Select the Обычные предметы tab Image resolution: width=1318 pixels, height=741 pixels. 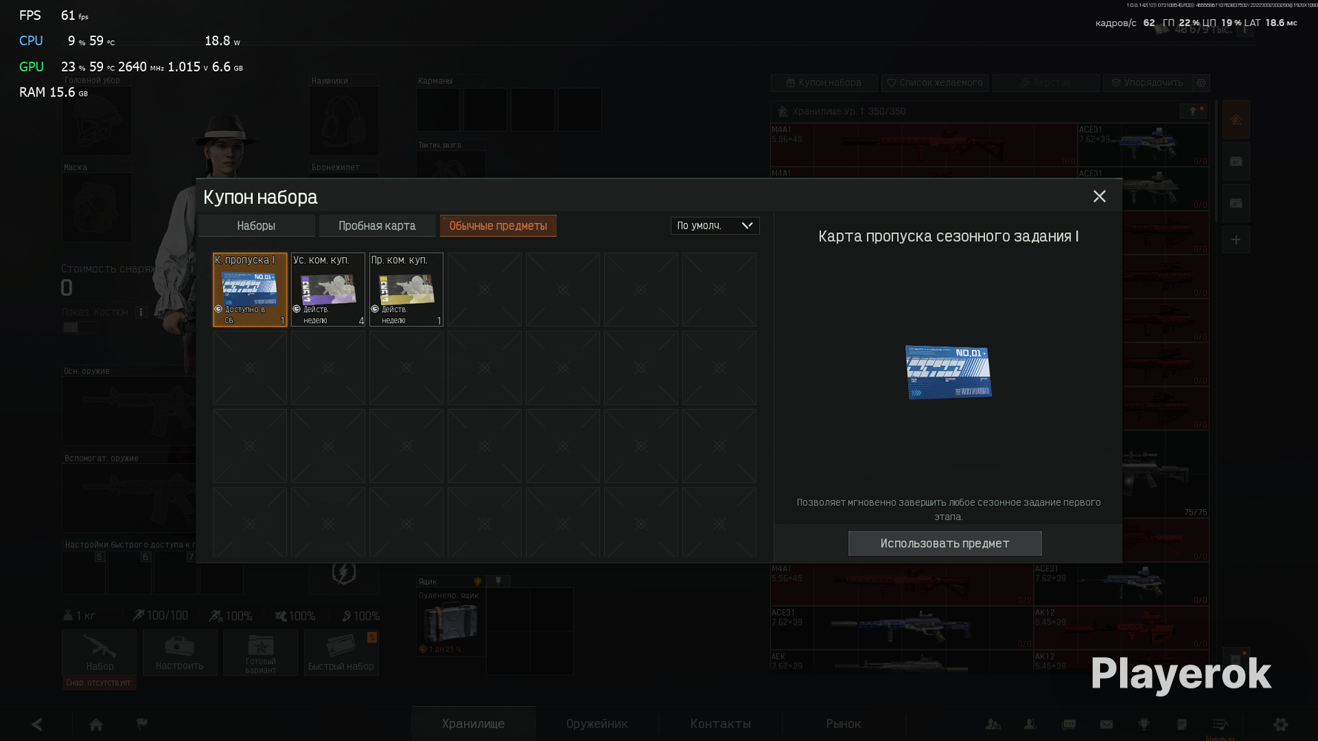tap(498, 226)
